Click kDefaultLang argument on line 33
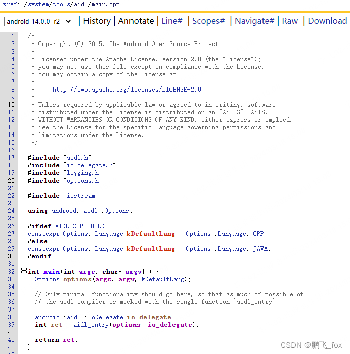 (x=162, y=279)
